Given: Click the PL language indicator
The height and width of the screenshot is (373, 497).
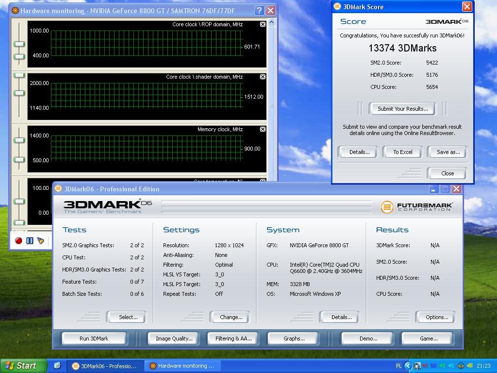Looking at the screenshot, I should coord(399,366).
